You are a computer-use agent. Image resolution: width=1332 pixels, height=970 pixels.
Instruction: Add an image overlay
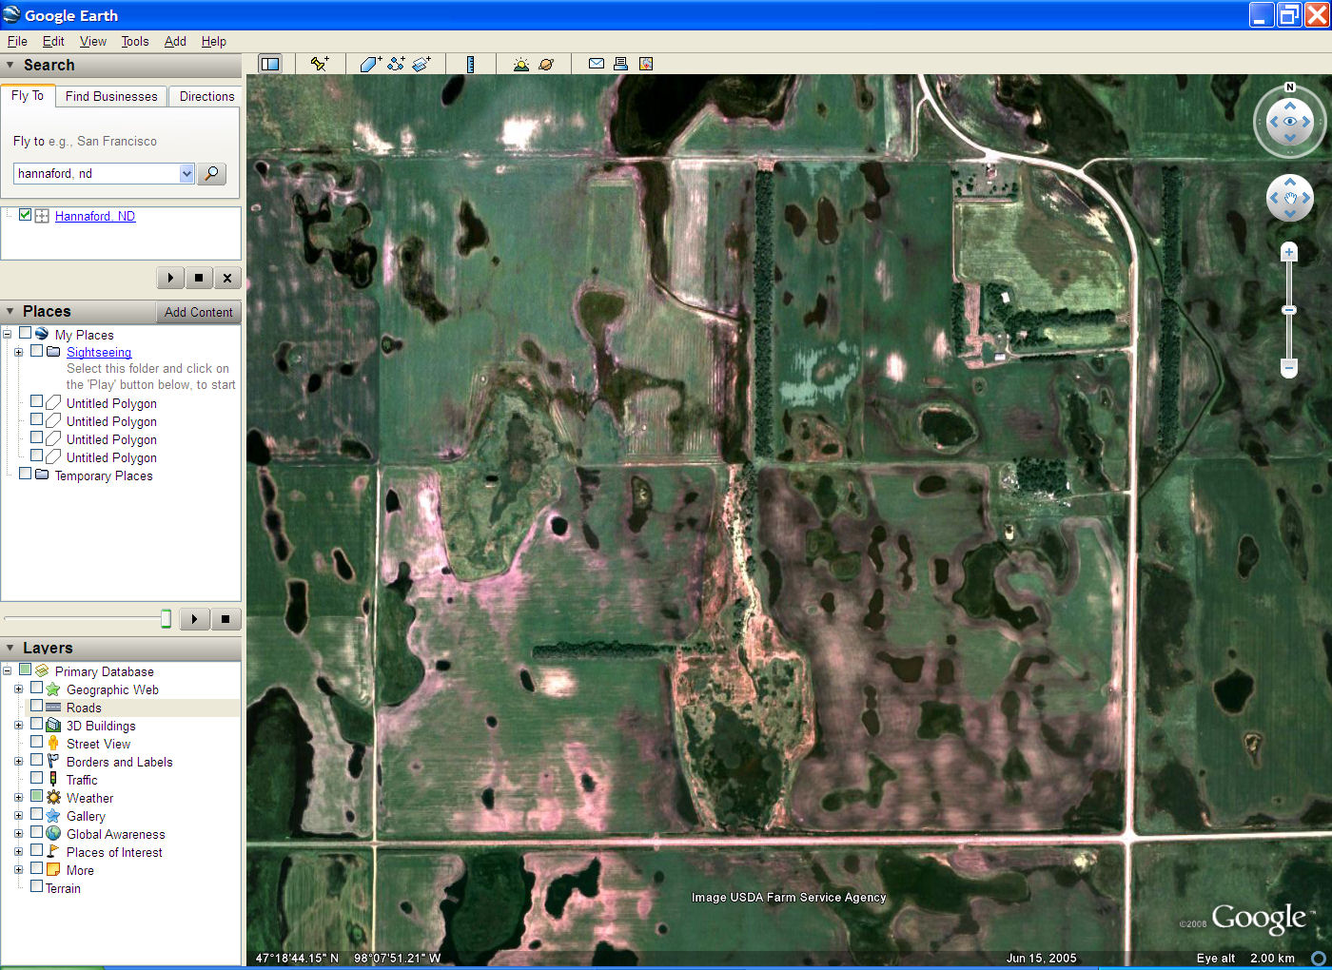pyautogui.click(x=421, y=64)
